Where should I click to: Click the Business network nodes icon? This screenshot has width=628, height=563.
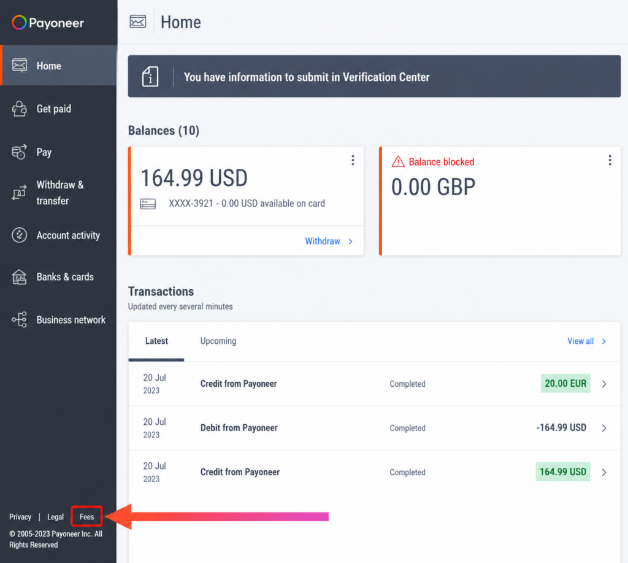[x=19, y=320]
